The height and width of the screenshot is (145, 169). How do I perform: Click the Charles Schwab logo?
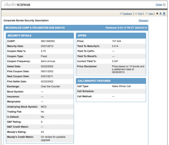[x=17, y=4]
